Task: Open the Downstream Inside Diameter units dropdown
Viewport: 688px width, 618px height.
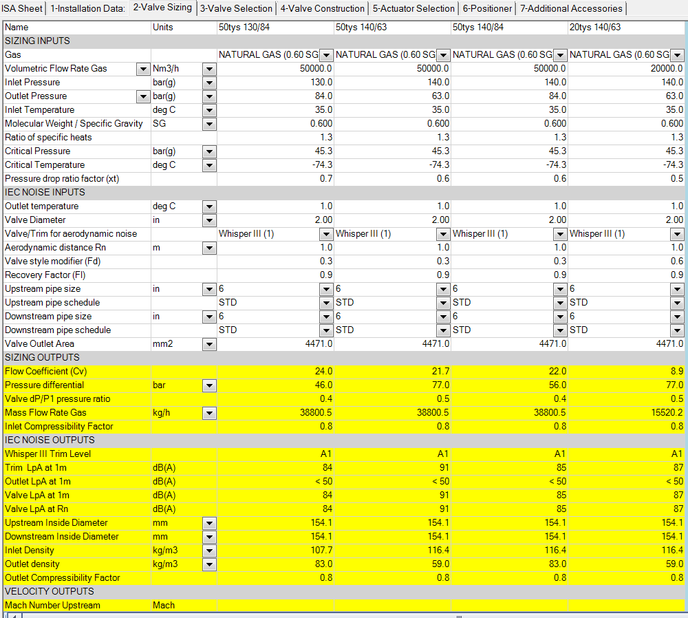Action: [209, 537]
